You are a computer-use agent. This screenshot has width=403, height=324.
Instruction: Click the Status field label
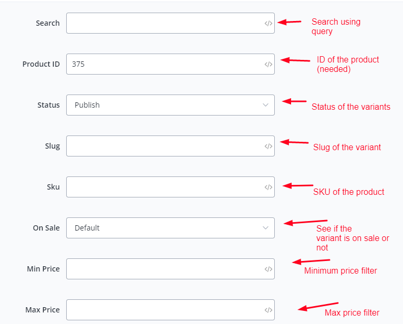48,105
